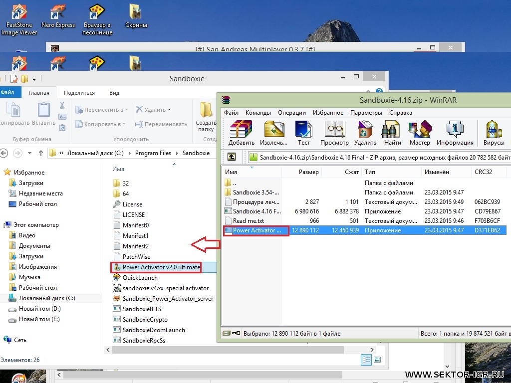Screen dimensions: 511x383
Task: Click the scissors cut icon in Explorer ribbon
Action: 62,106
